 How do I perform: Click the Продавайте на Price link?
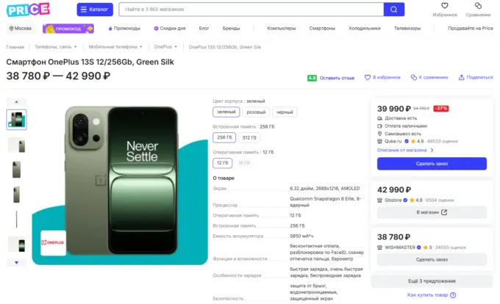click(471, 29)
